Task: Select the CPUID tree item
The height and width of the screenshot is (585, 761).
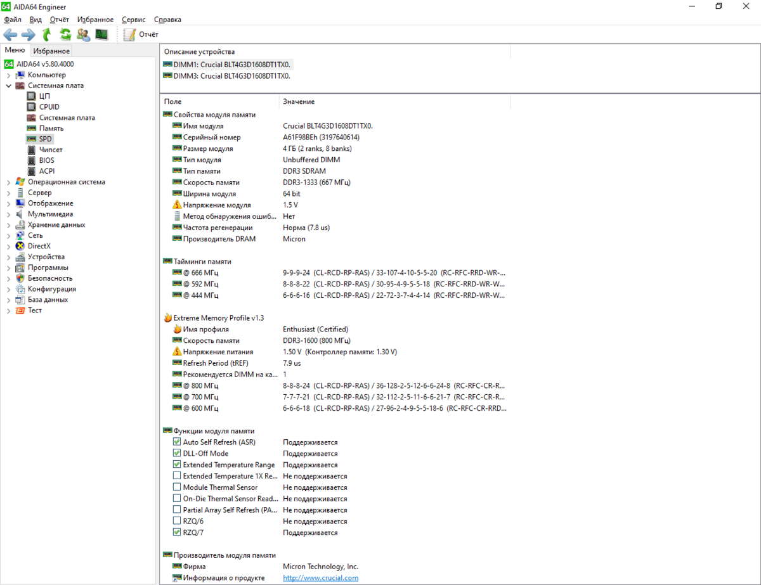Action: tap(49, 106)
